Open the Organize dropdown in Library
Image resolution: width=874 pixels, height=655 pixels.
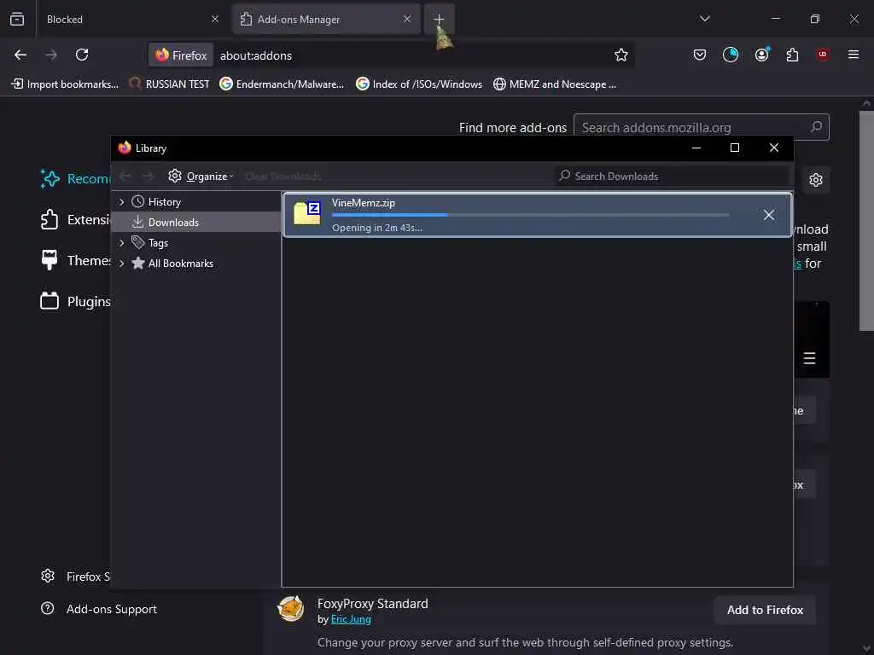(x=201, y=176)
